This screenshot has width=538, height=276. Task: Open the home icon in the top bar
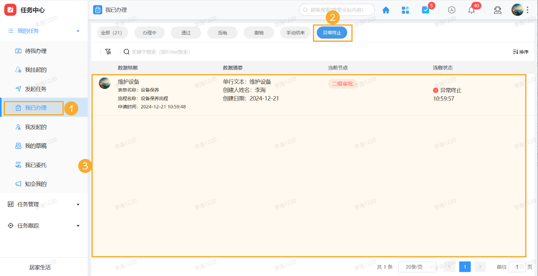[385, 10]
